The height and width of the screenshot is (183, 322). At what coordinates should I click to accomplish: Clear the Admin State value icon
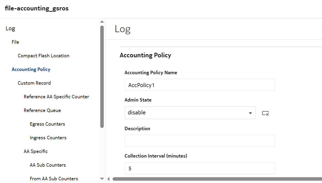click(x=265, y=113)
